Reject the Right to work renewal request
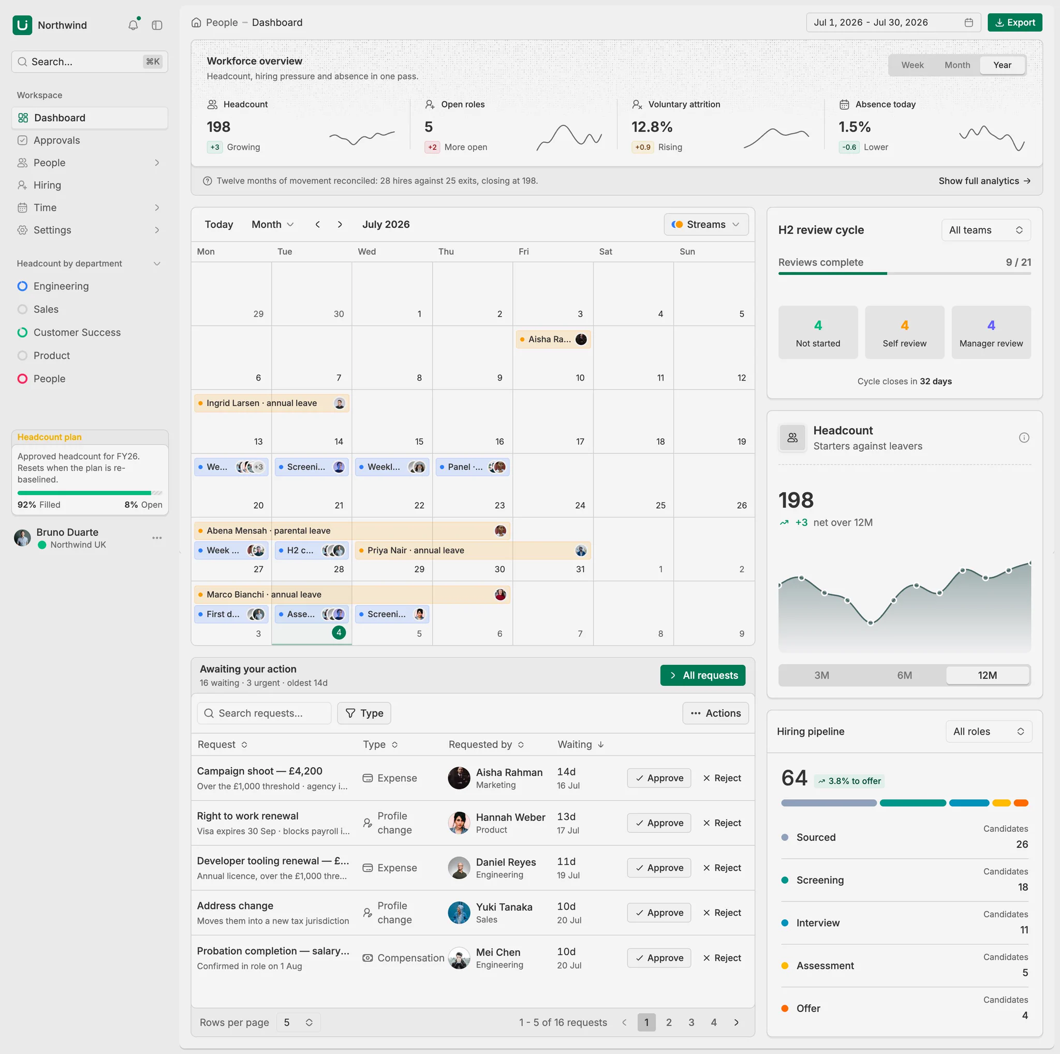The height and width of the screenshot is (1054, 1060). (x=722, y=823)
